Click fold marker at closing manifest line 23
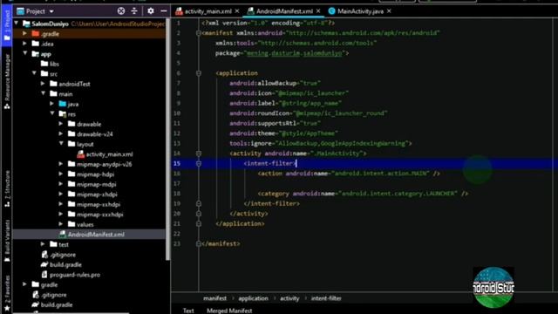This screenshot has width=558, height=314. pos(199,244)
